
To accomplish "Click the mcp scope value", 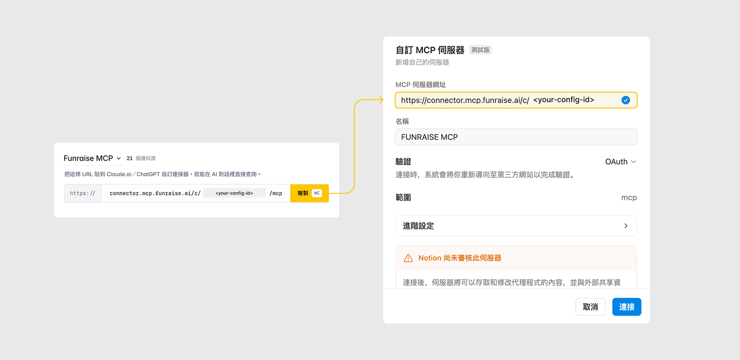I will [x=629, y=198].
